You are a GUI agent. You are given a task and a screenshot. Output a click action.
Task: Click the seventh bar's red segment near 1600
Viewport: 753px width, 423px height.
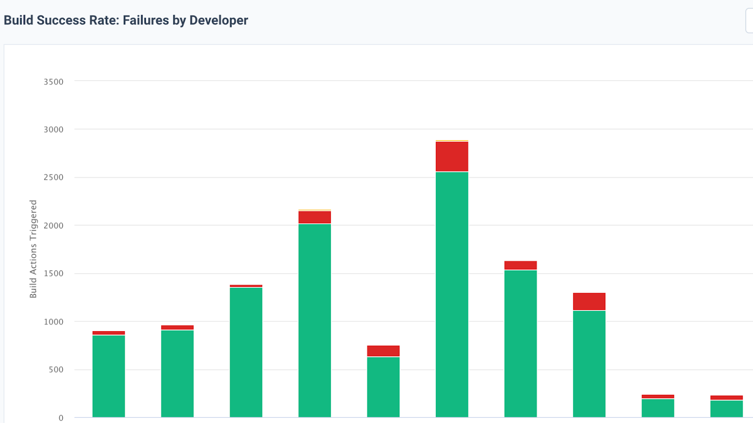tap(521, 265)
